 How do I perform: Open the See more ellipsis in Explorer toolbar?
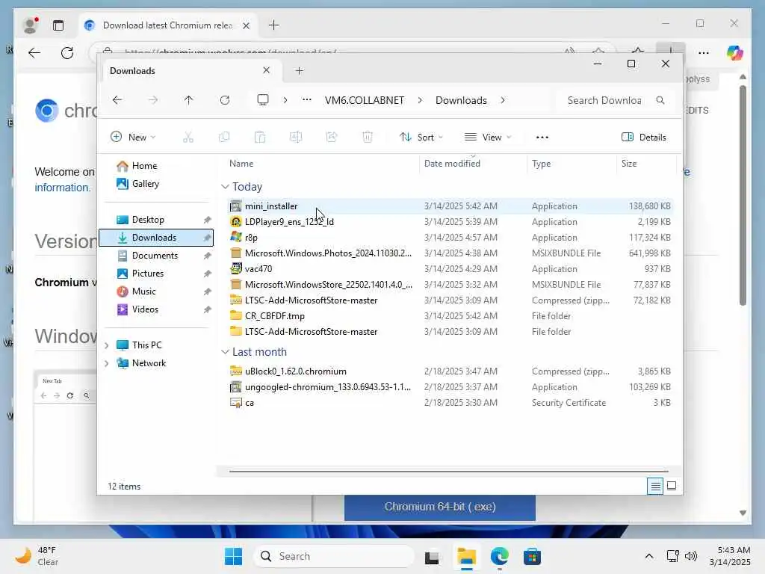click(542, 138)
